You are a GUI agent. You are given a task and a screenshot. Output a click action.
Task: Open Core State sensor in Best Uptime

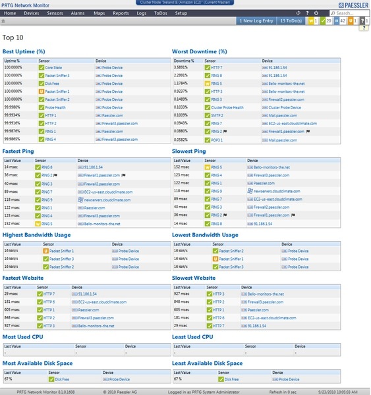[53, 68]
